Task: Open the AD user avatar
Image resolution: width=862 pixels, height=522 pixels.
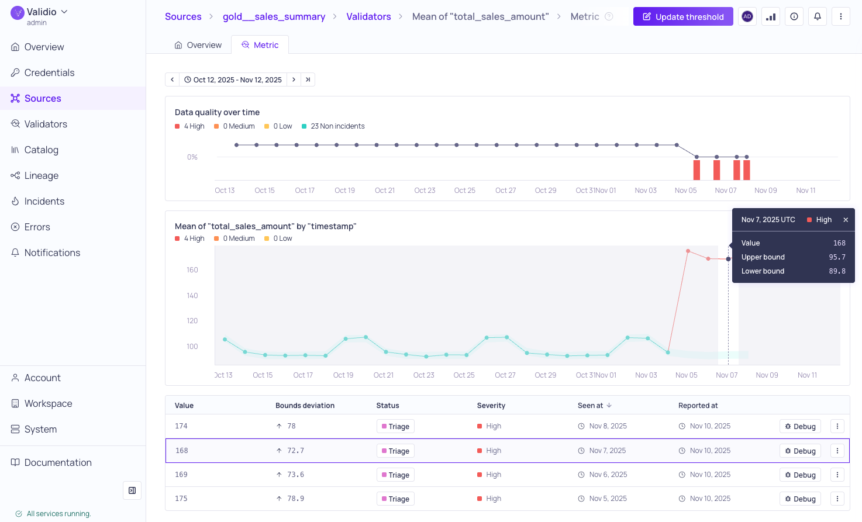Action: click(747, 16)
